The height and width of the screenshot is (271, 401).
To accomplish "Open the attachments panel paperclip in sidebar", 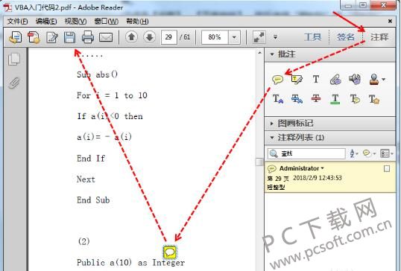I will [14, 83].
